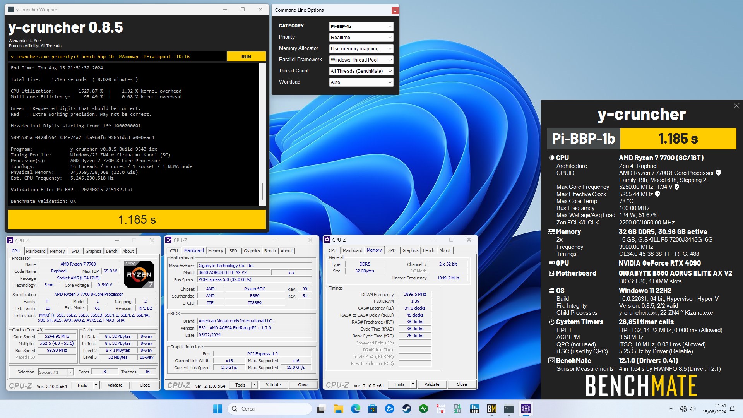
Task: Expand the Priority dropdown
Action: pos(361,37)
